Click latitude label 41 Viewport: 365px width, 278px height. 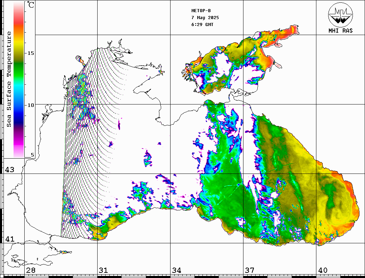[9, 239]
